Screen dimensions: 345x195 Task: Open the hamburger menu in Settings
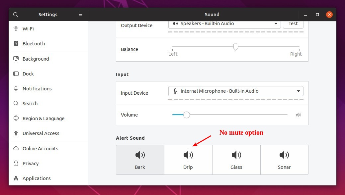coord(80,14)
